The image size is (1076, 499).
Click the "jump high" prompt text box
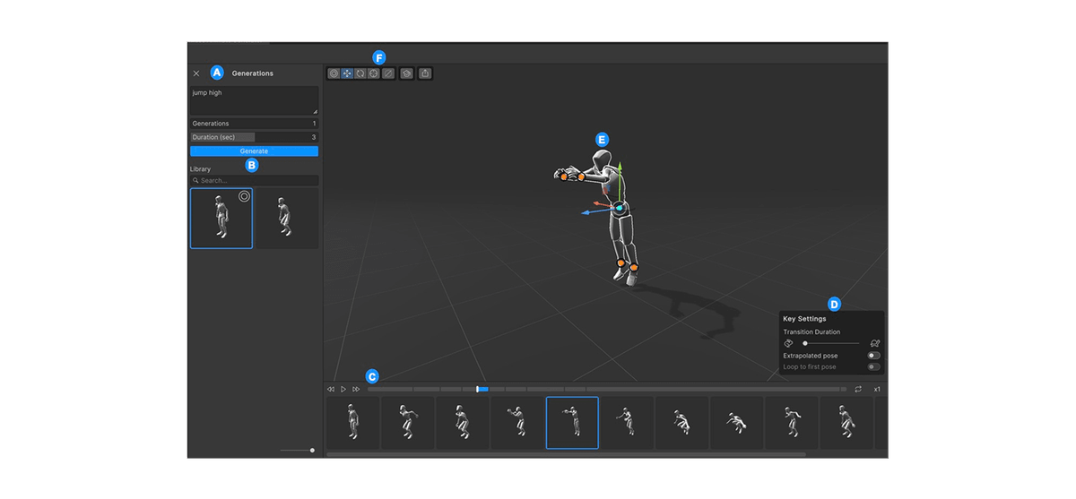point(254,100)
